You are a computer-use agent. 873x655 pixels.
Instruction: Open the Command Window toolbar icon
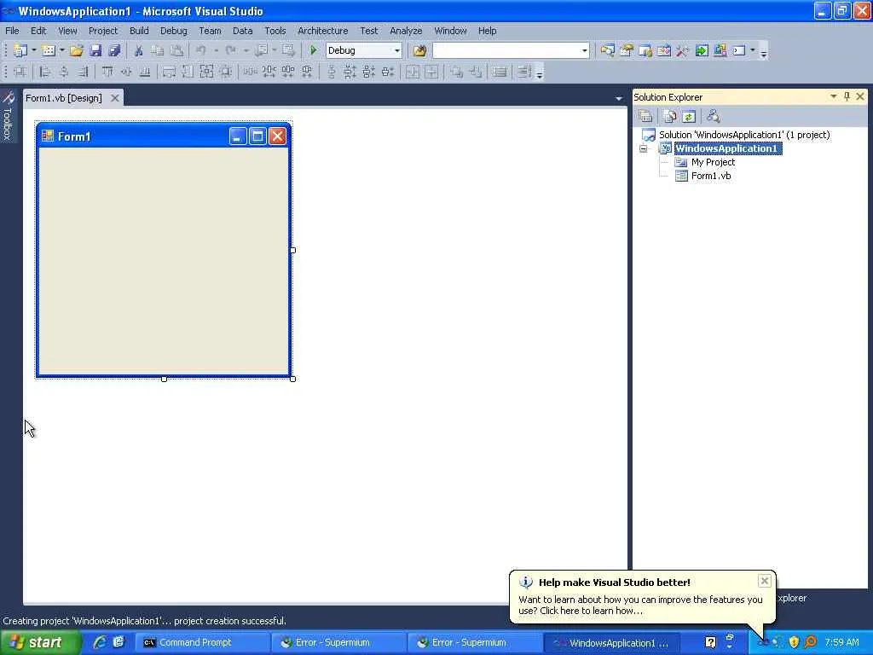point(739,50)
